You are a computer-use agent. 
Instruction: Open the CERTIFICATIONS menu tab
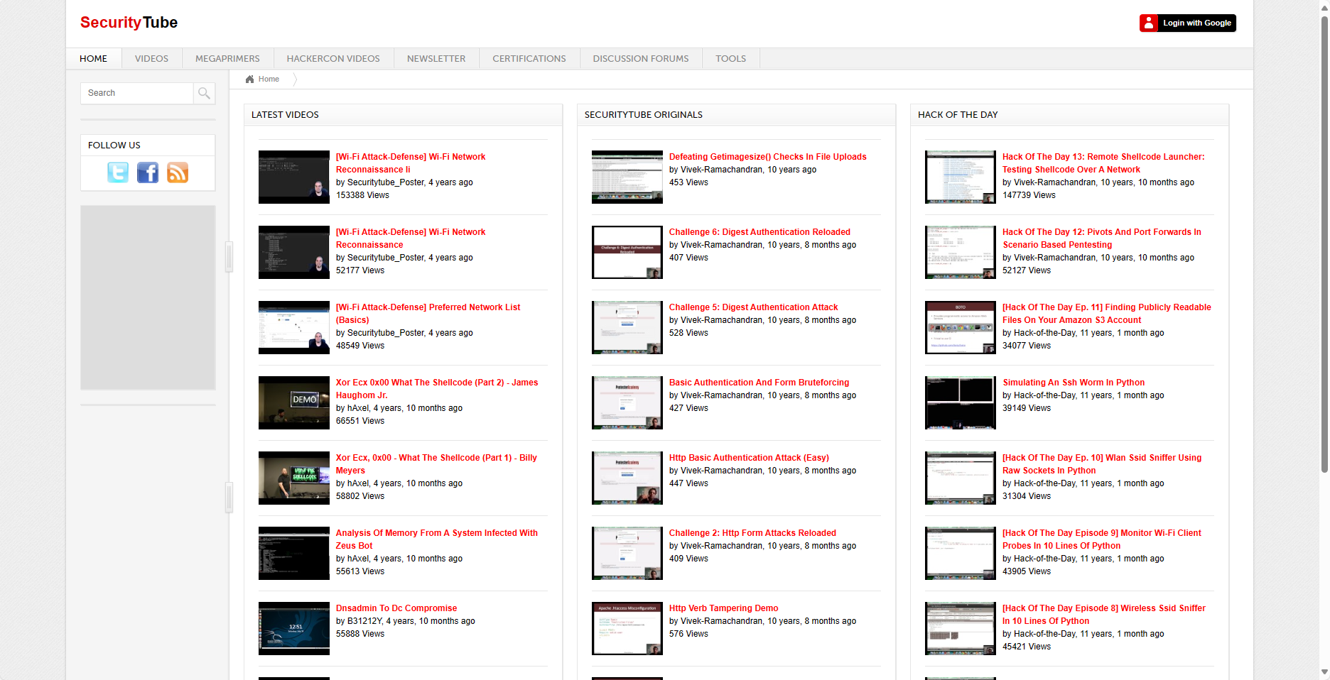point(529,58)
